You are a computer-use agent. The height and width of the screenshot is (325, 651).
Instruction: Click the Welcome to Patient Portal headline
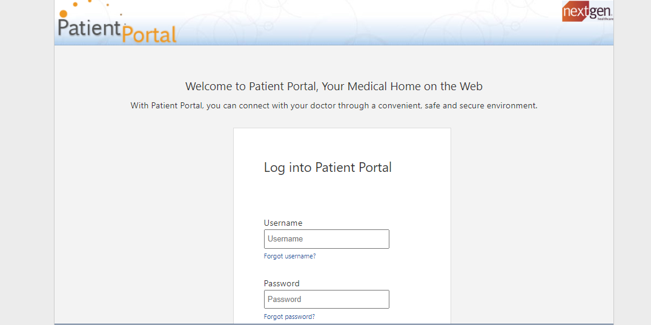[334, 87]
